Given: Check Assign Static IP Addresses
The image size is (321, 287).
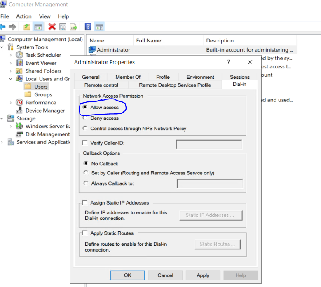Looking at the screenshot, I should click(x=85, y=202).
